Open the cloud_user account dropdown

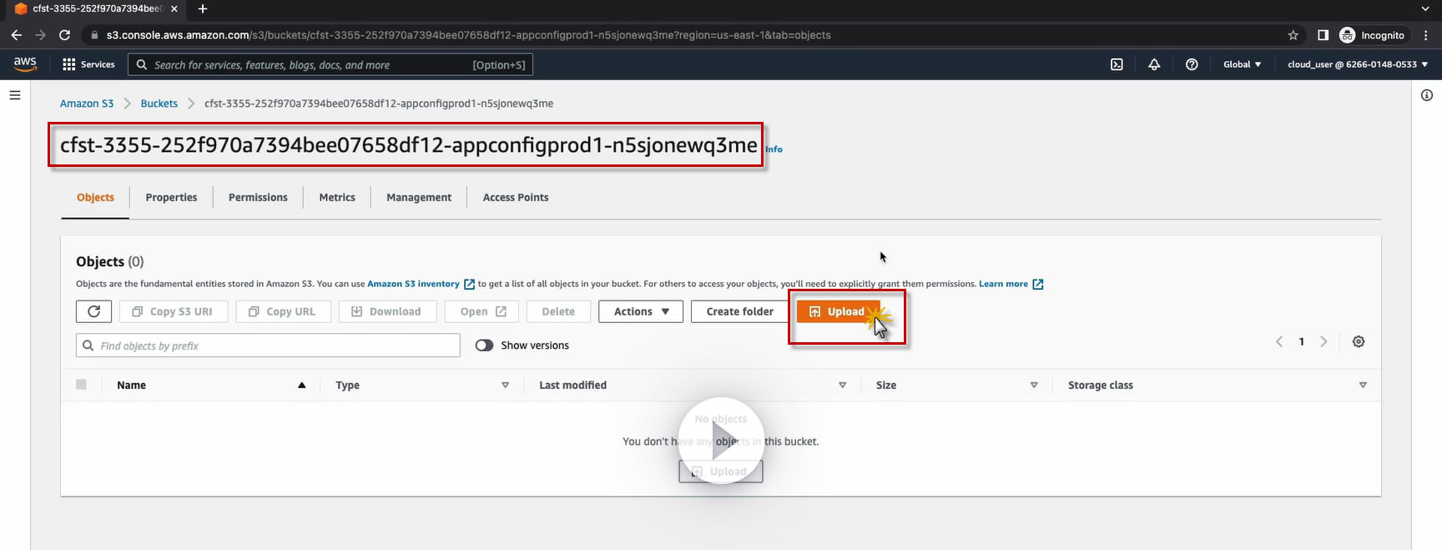pos(1358,64)
